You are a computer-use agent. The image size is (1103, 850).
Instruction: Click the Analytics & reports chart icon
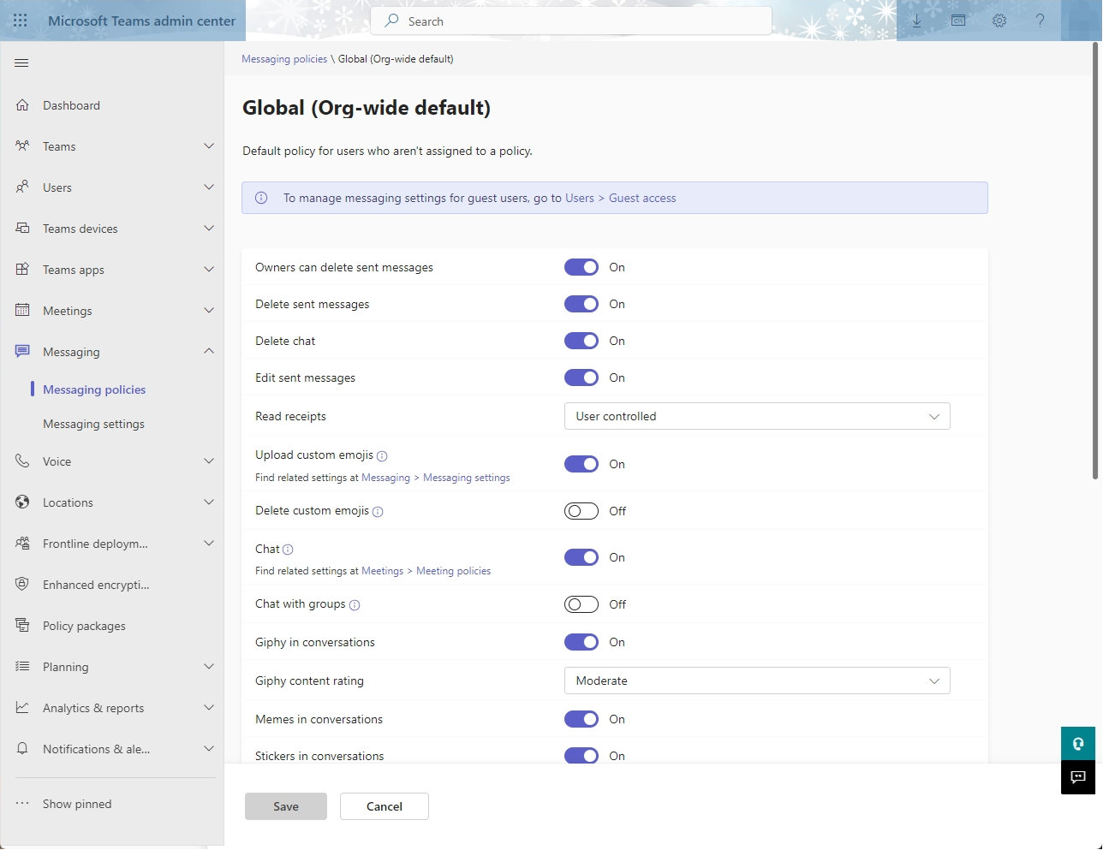22,708
